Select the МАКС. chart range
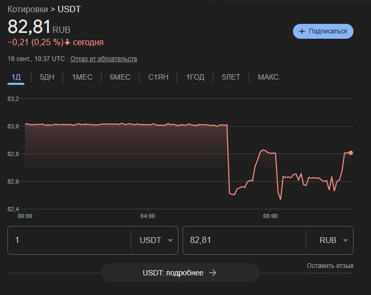 point(269,77)
